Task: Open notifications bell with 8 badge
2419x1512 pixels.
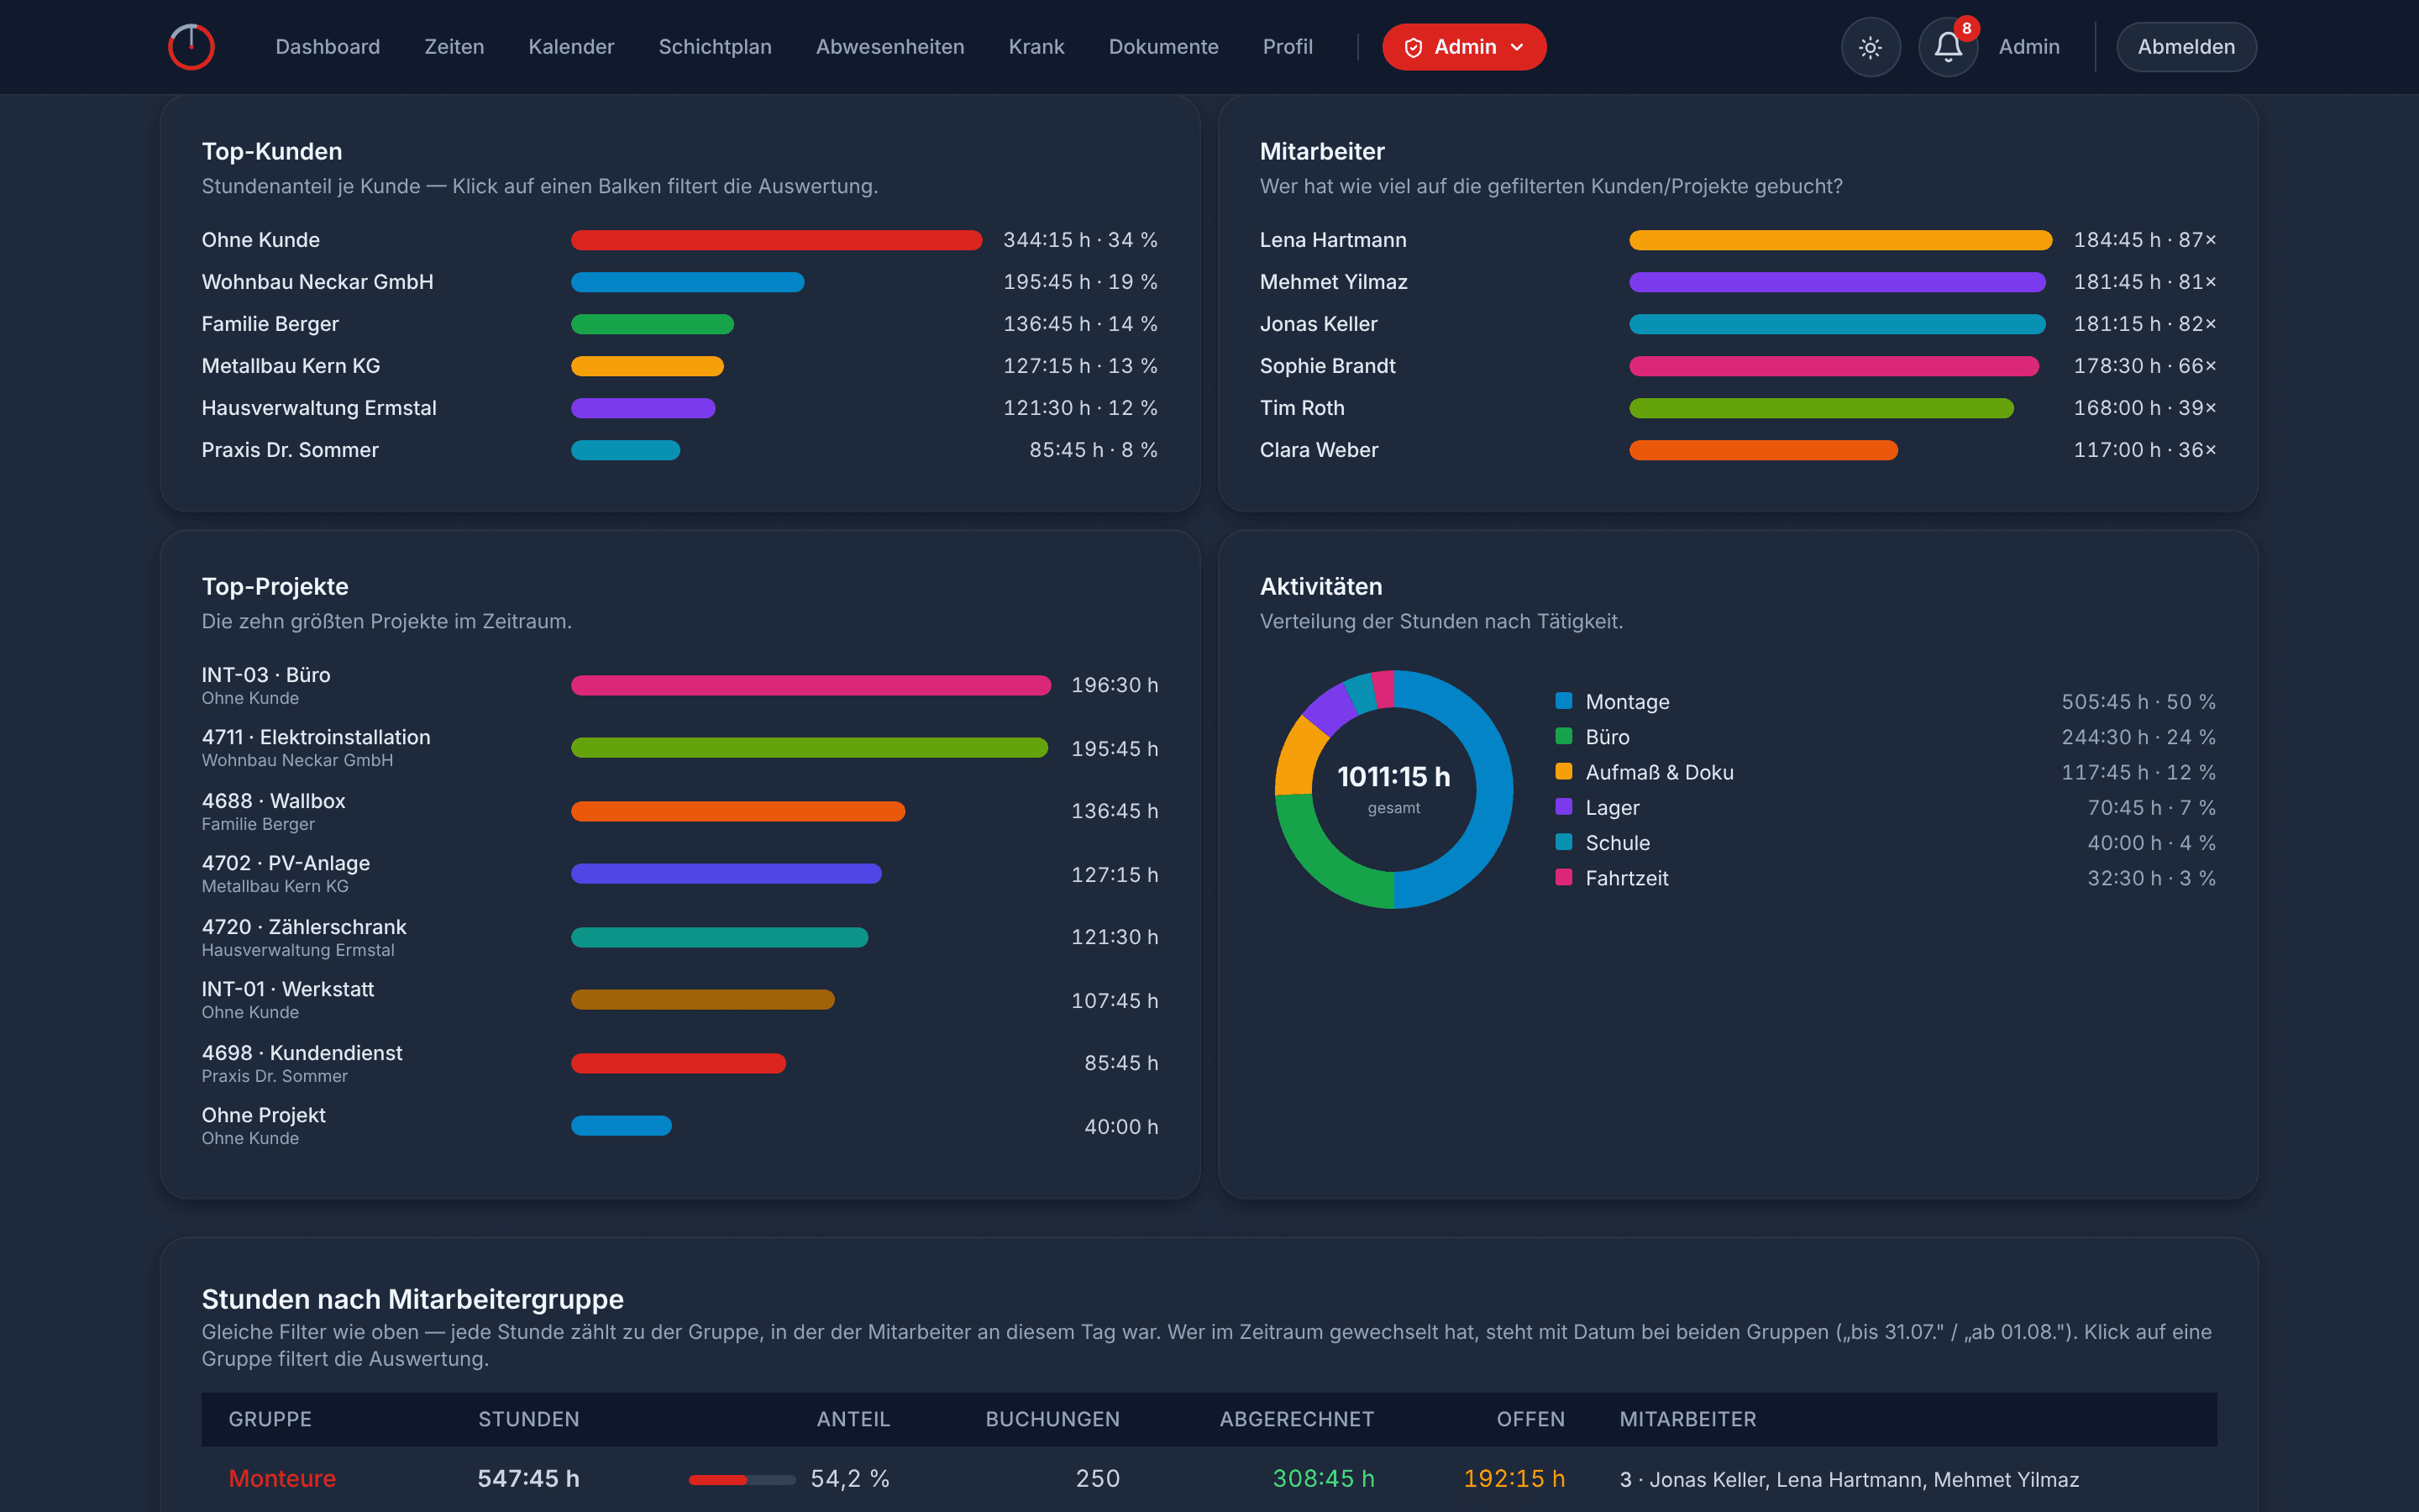Action: click(x=1947, y=47)
